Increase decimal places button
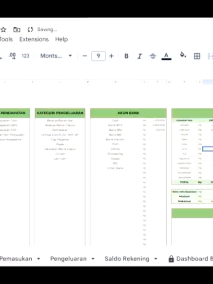Viewport: 213px width, 284px height. pyautogui.click(x=12, y=56)
